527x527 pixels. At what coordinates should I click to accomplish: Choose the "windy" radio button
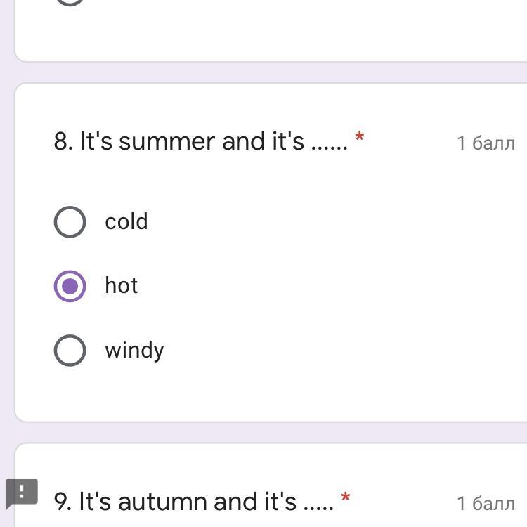(x=70, y=350)
